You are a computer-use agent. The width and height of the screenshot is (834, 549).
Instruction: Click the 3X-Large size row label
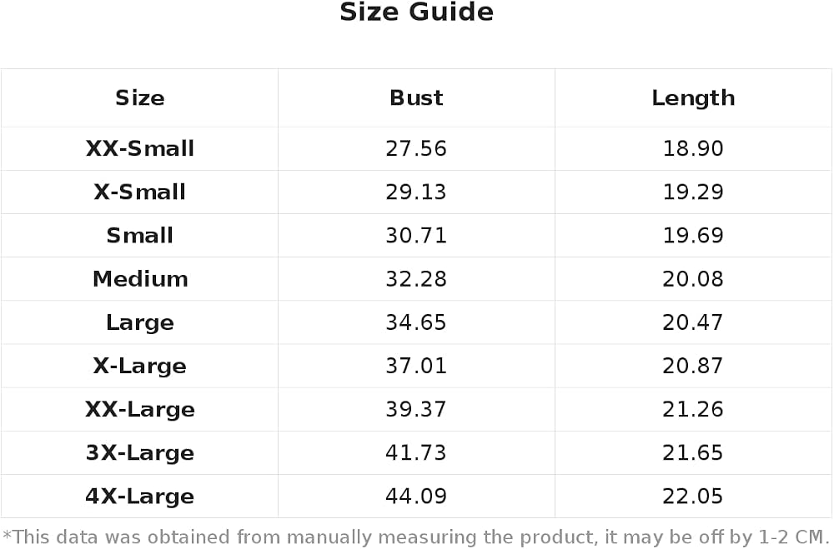tap(140, 454)
